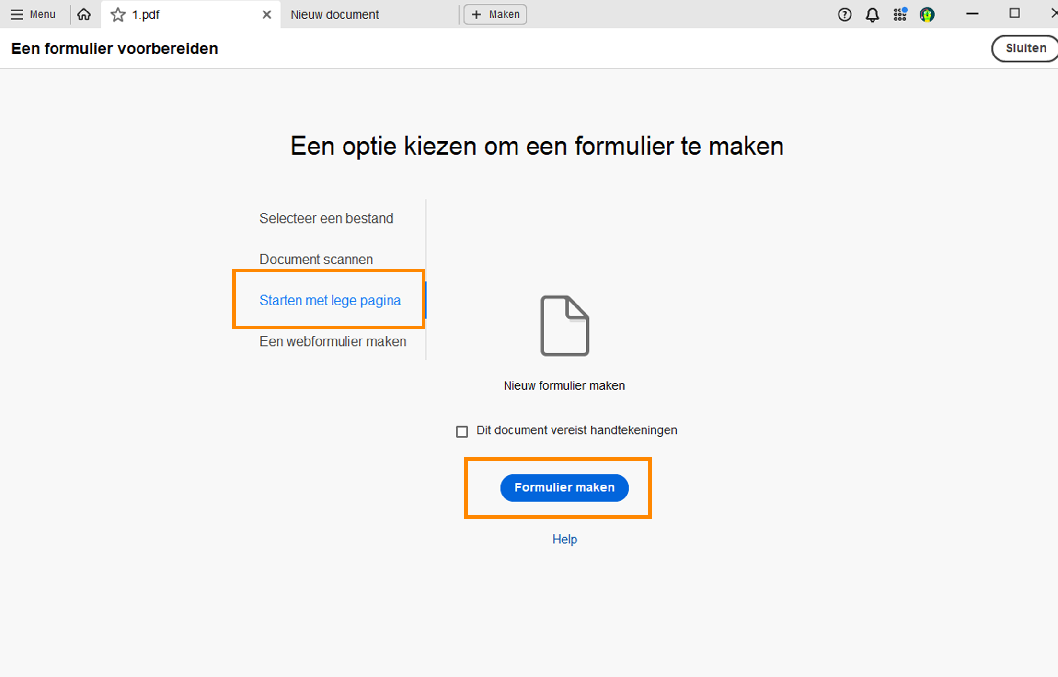This screenshot has width=1058, height=677.
Task: Go to the Home screen
Action: tap(84, 14)
